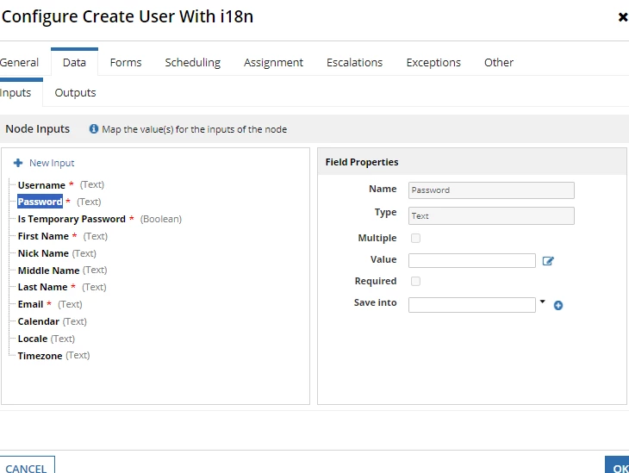Screen dimensions: 629x473
Task: Go to the Scheduling tab
Action: (x=193, y=63)
